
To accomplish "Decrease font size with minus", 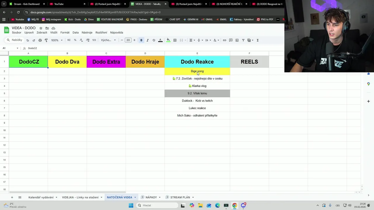I will (122, 40).
